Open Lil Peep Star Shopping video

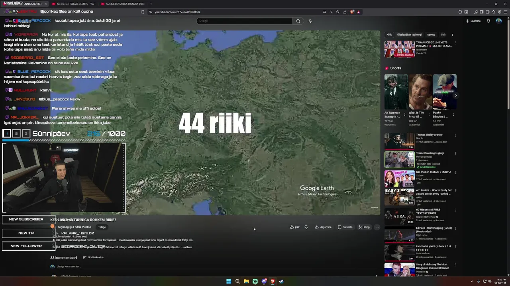point(399,234)
